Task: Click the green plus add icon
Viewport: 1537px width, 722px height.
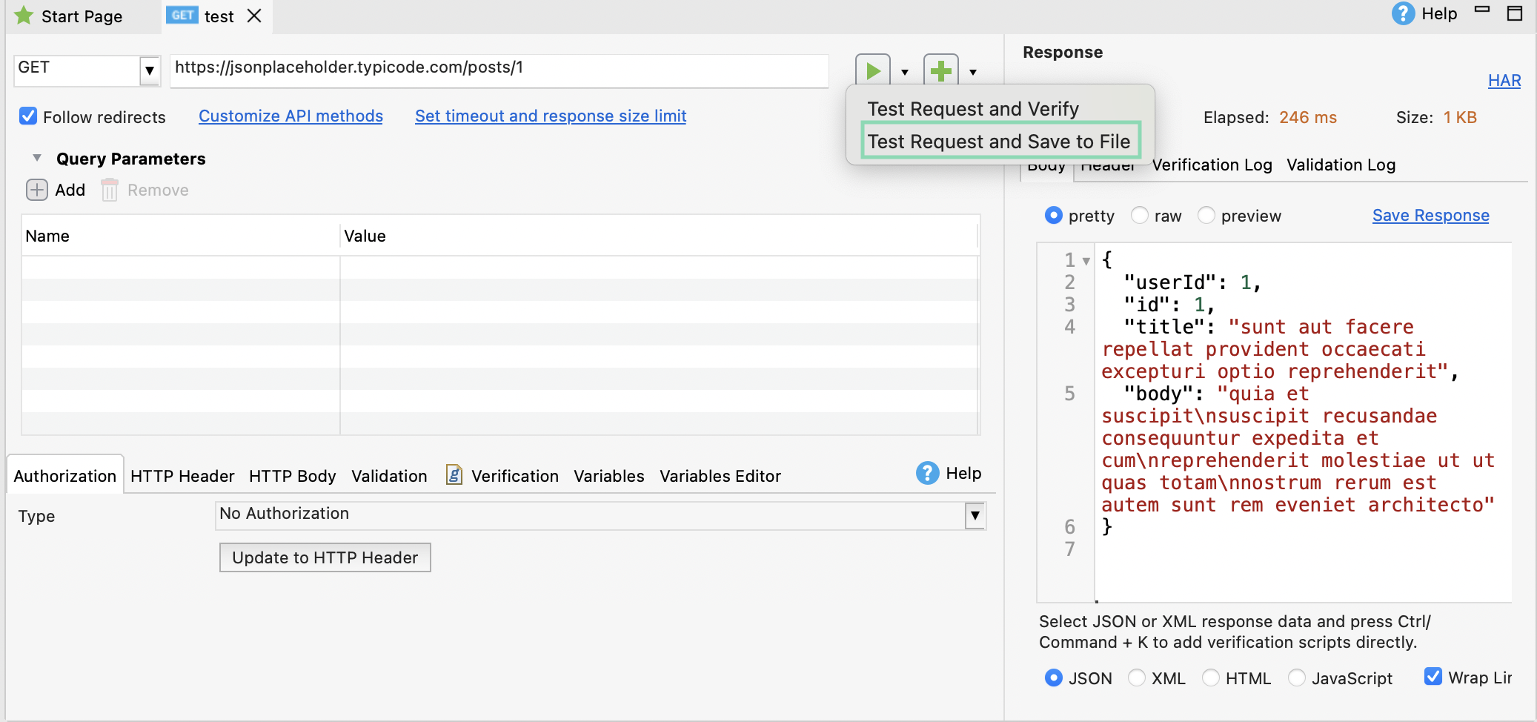Action: (941, 70)
